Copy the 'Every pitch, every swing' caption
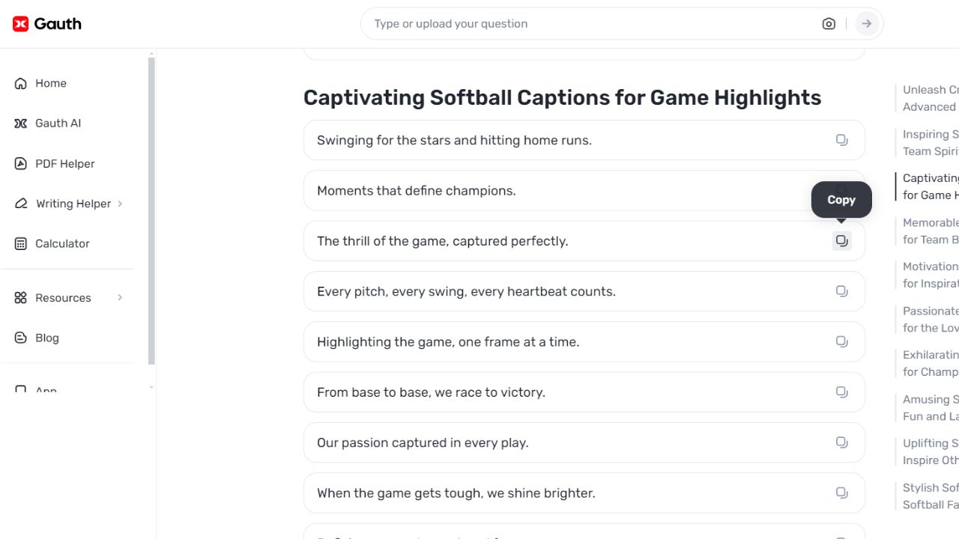Viewport: 959px width, 539px height. (x=841, y=290)
